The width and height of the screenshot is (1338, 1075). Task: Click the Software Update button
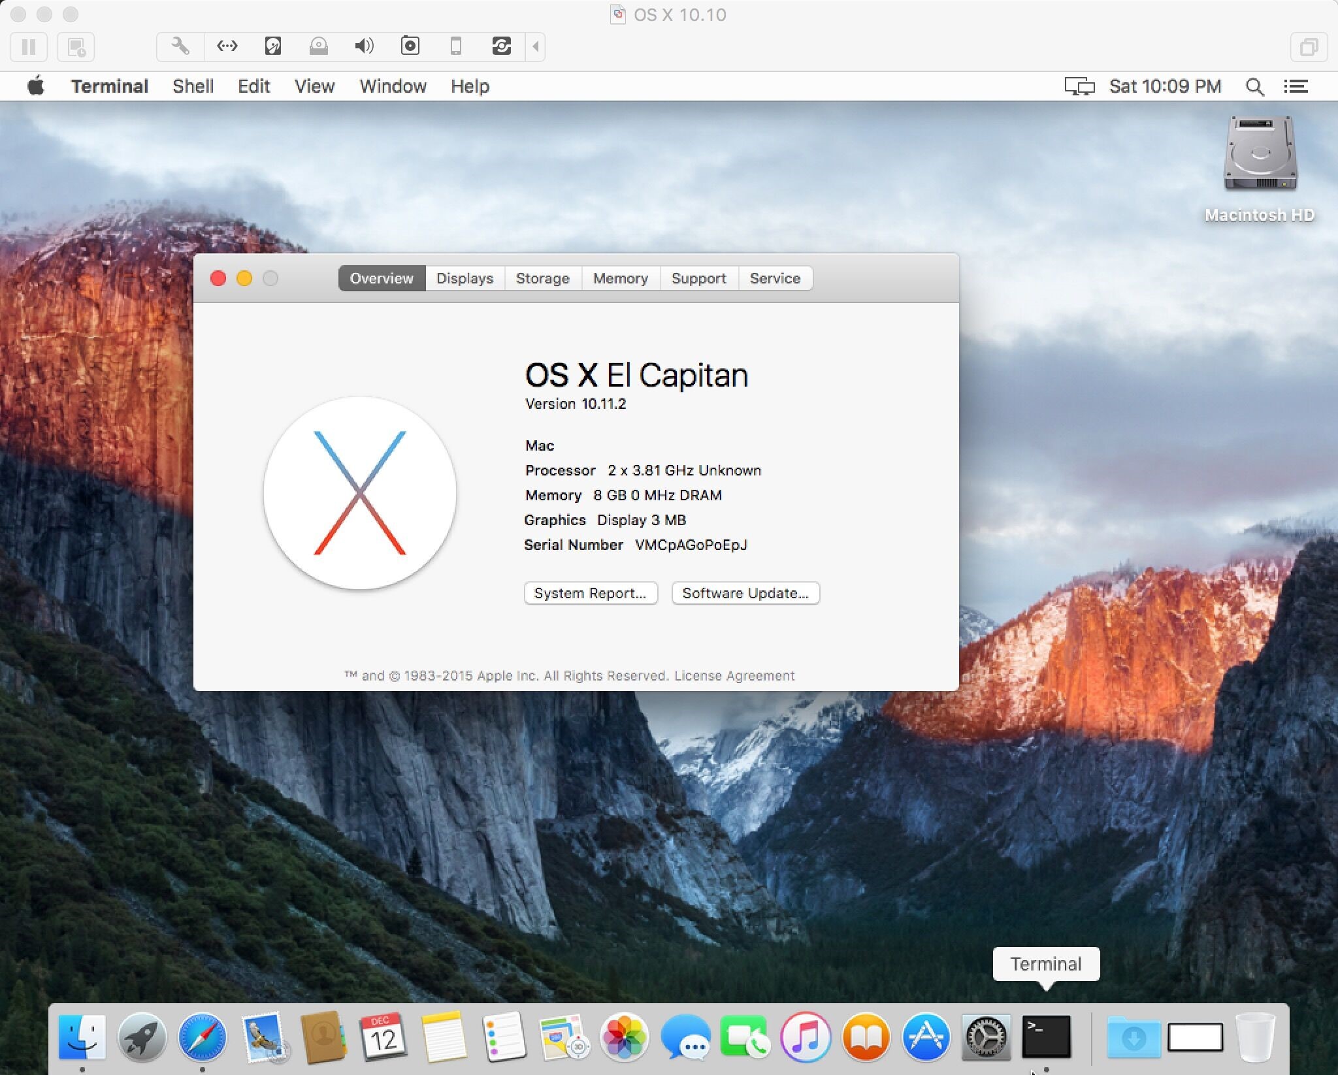coord(745,593)
